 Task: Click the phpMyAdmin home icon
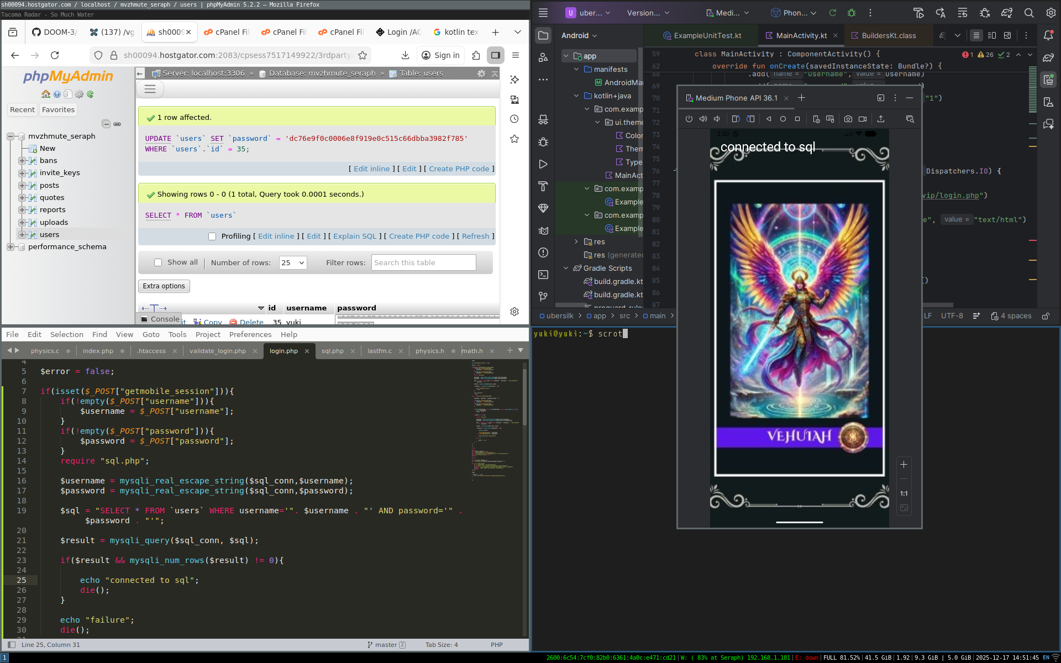click(x=46, y=94)
